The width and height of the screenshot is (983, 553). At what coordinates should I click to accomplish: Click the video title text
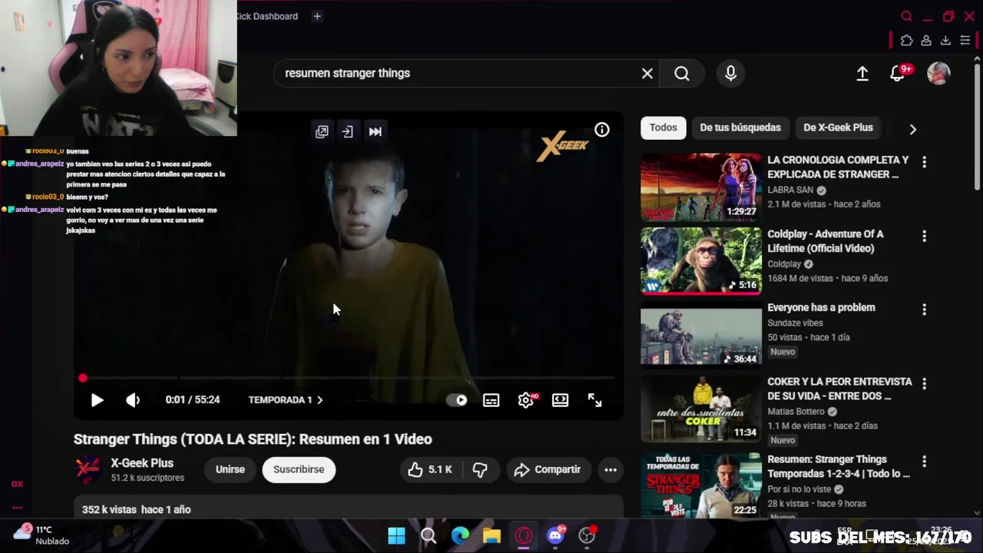point(253,439)
